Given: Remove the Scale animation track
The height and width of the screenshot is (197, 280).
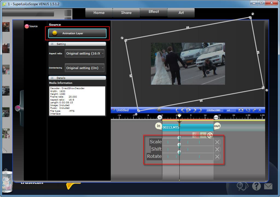Looking at the screenshot, I should coord(217,142).
